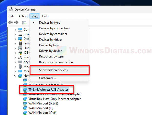
Task: Click the Display adapters category icon
Action: 20,39
